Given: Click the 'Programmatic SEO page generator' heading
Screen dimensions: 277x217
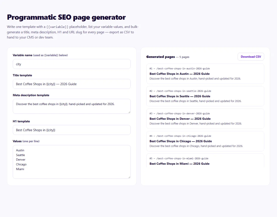Looking at the screenshot, I should 66,17.
